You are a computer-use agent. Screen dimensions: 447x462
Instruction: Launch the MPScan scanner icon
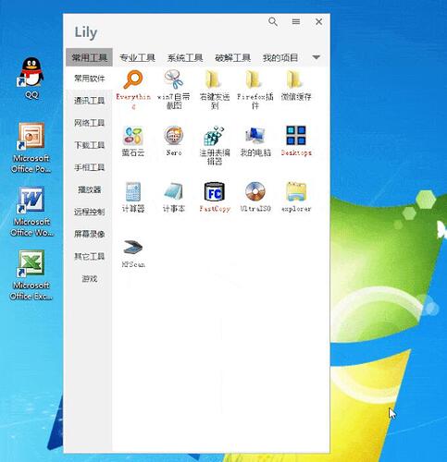(133, 247)
